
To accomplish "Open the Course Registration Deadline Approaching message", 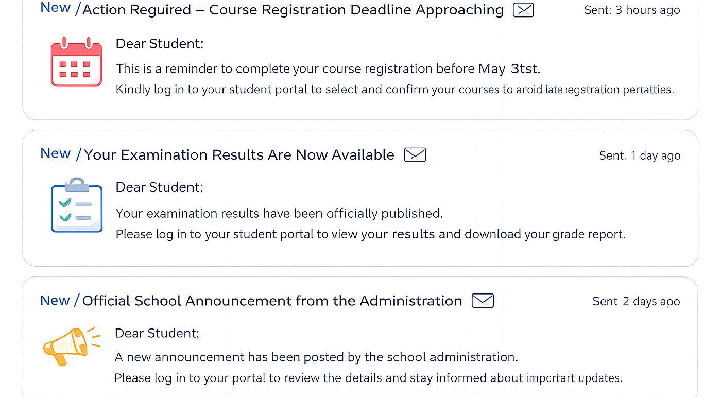I will pos(293,10).
